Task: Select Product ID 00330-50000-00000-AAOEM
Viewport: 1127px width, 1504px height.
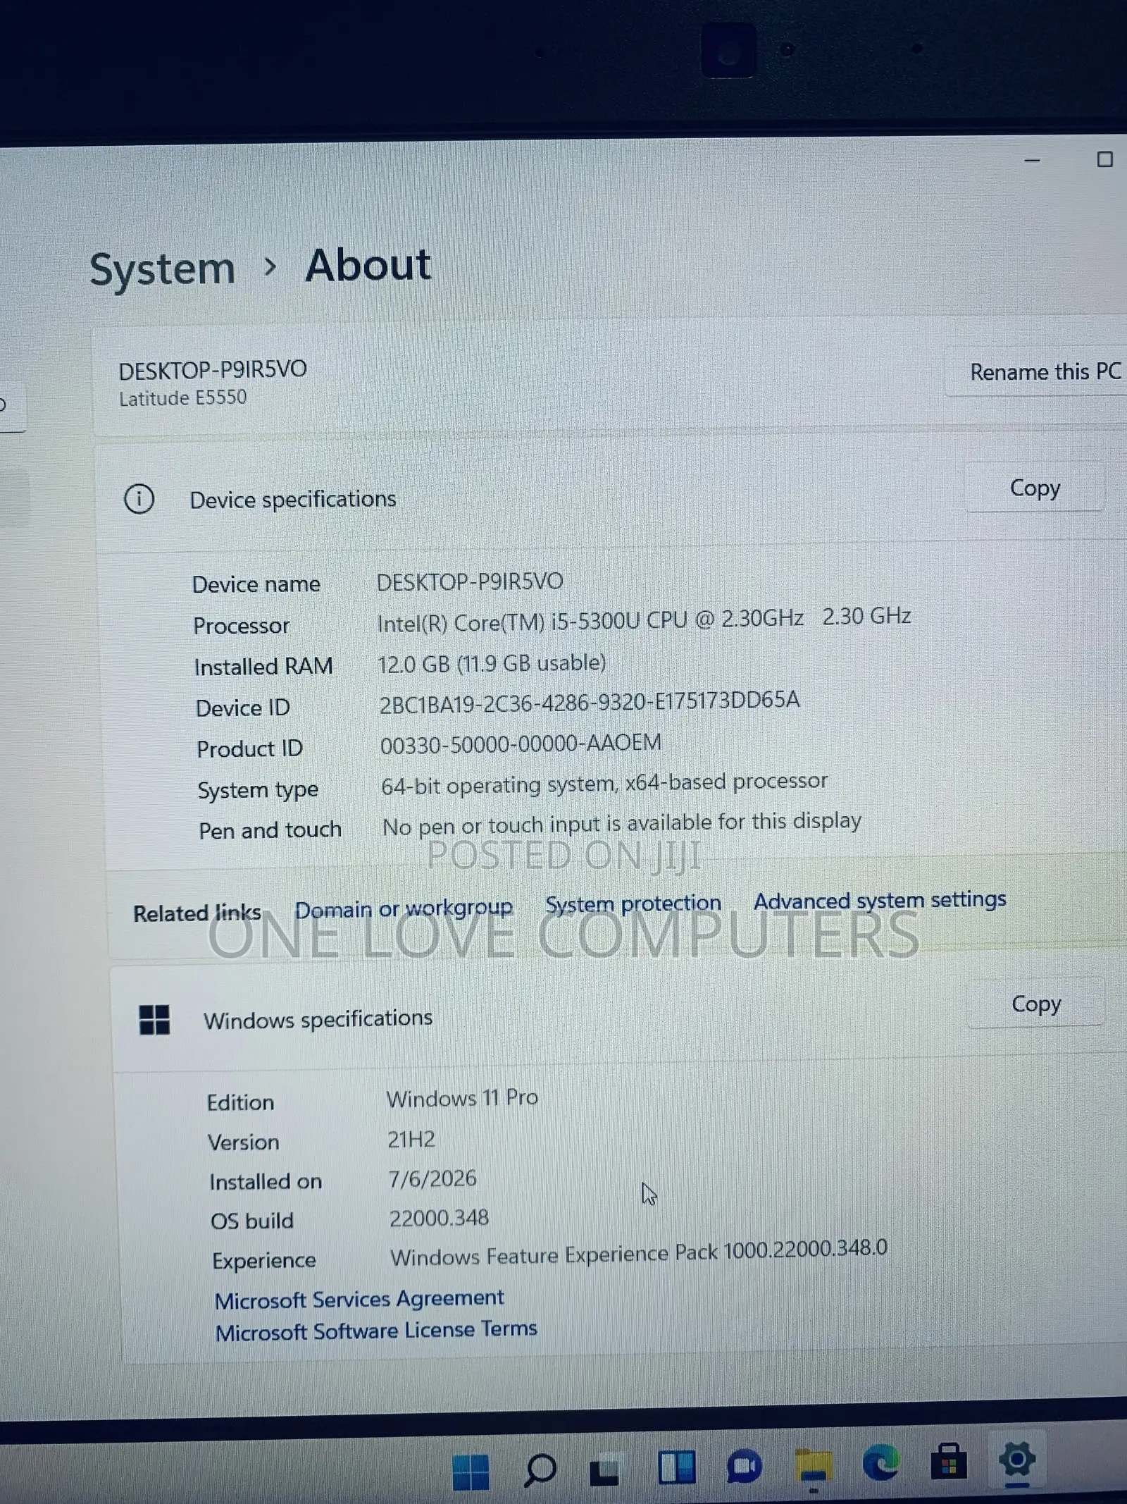Action: click(521, 744)
